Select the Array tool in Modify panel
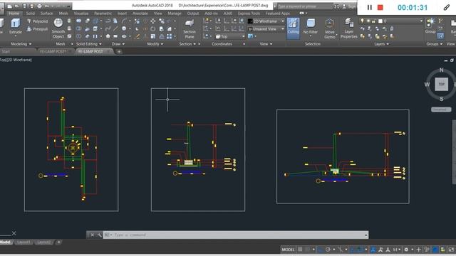This screenshot has width=456, height=256. click(170, 36)
